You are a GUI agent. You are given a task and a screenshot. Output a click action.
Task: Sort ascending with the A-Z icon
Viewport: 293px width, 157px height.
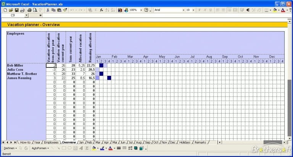pos(107,10)
